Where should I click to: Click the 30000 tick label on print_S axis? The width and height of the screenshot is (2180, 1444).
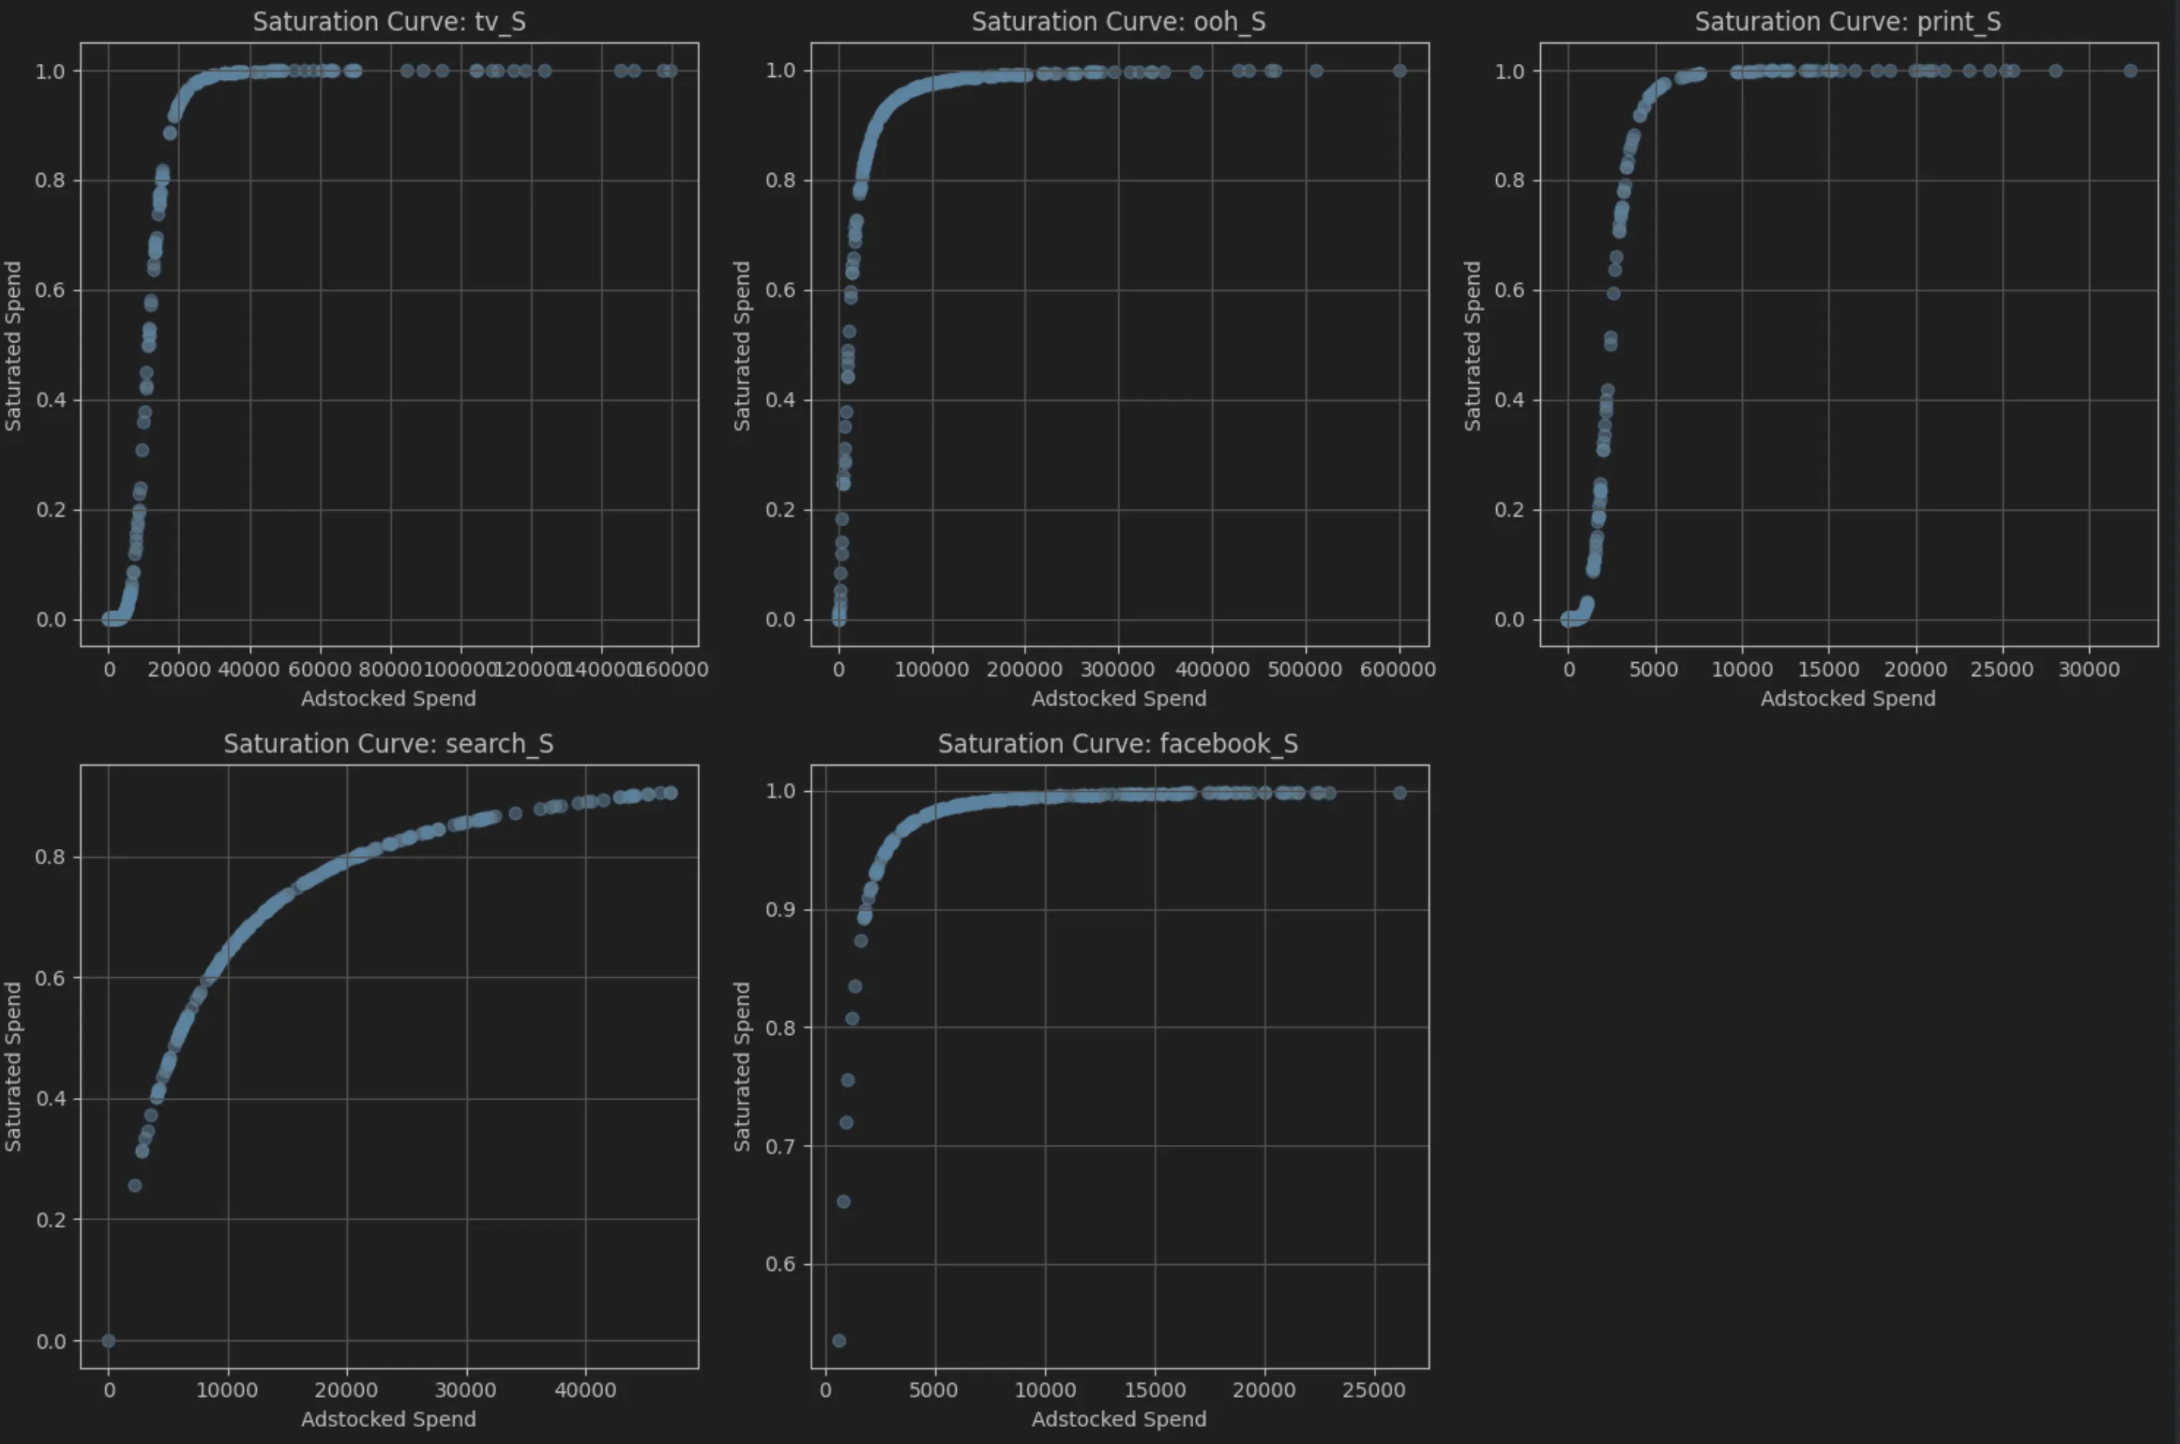coord(2088,670)
